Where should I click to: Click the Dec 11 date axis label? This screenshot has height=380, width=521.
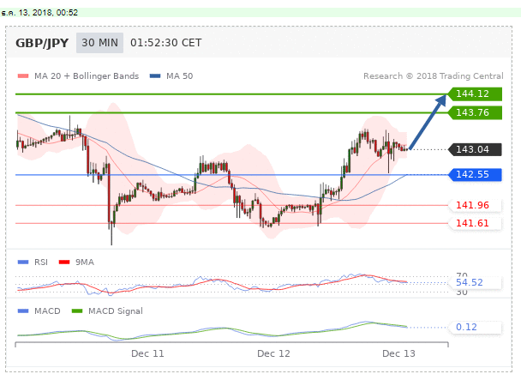(x=147, y=353)
